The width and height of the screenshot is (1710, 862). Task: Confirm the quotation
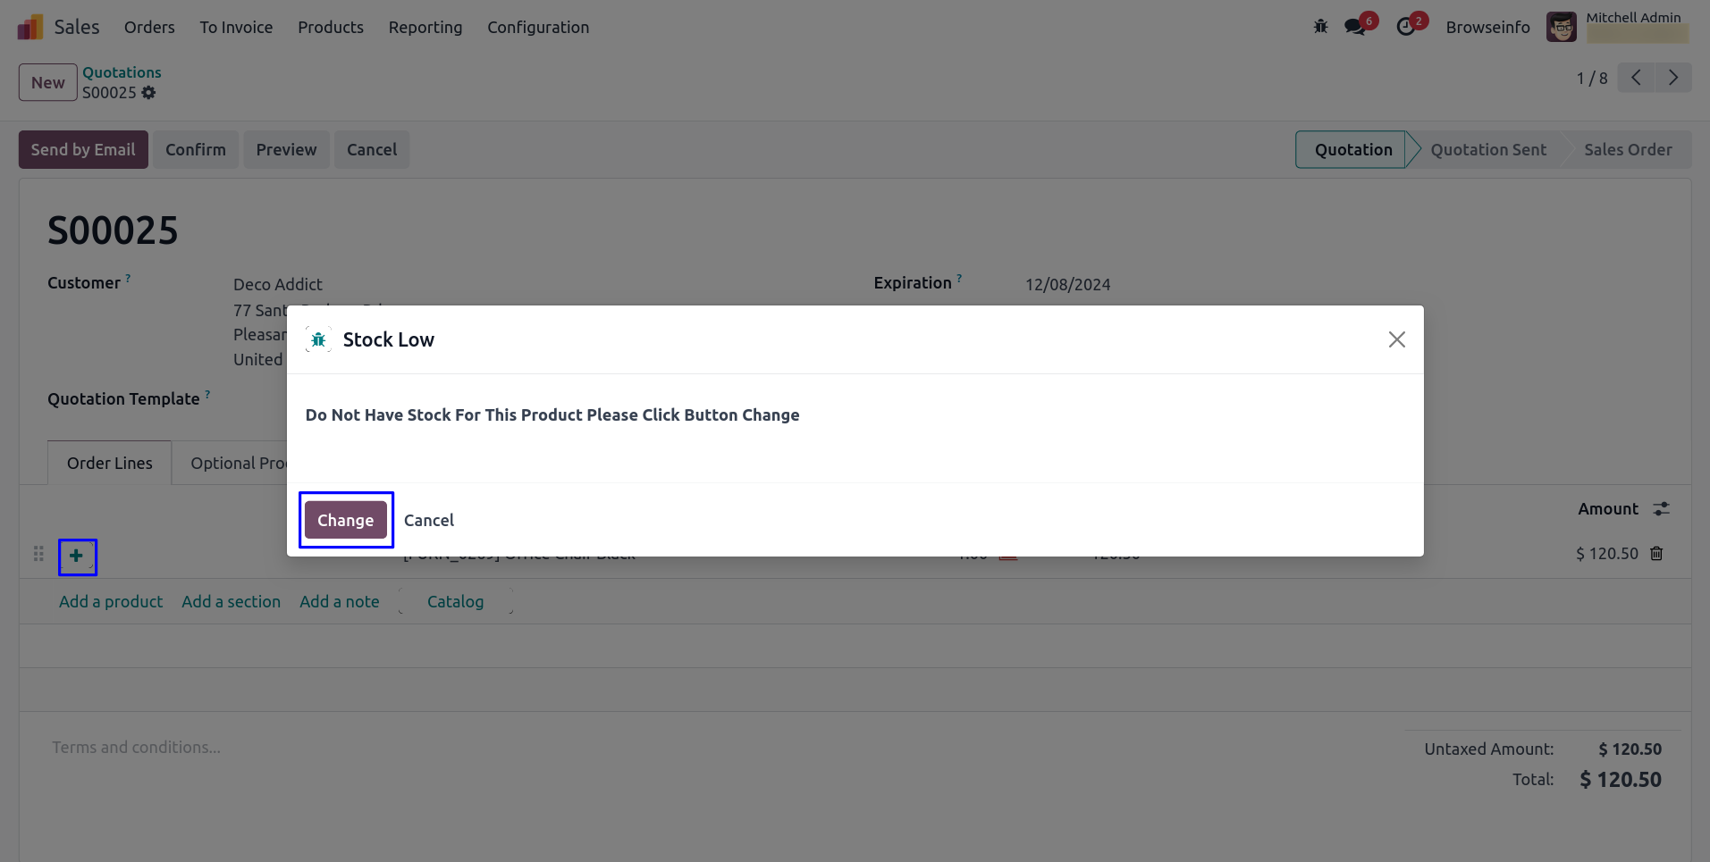(x=196, y=149)
